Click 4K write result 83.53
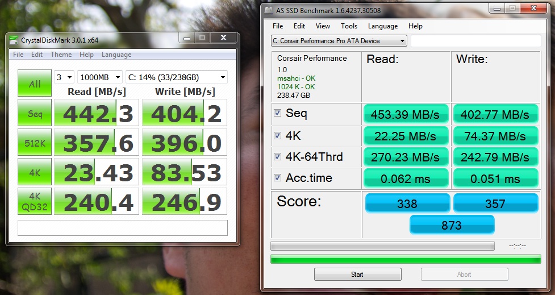This screenshot has height=295, width=555. [x=185, y=172]
